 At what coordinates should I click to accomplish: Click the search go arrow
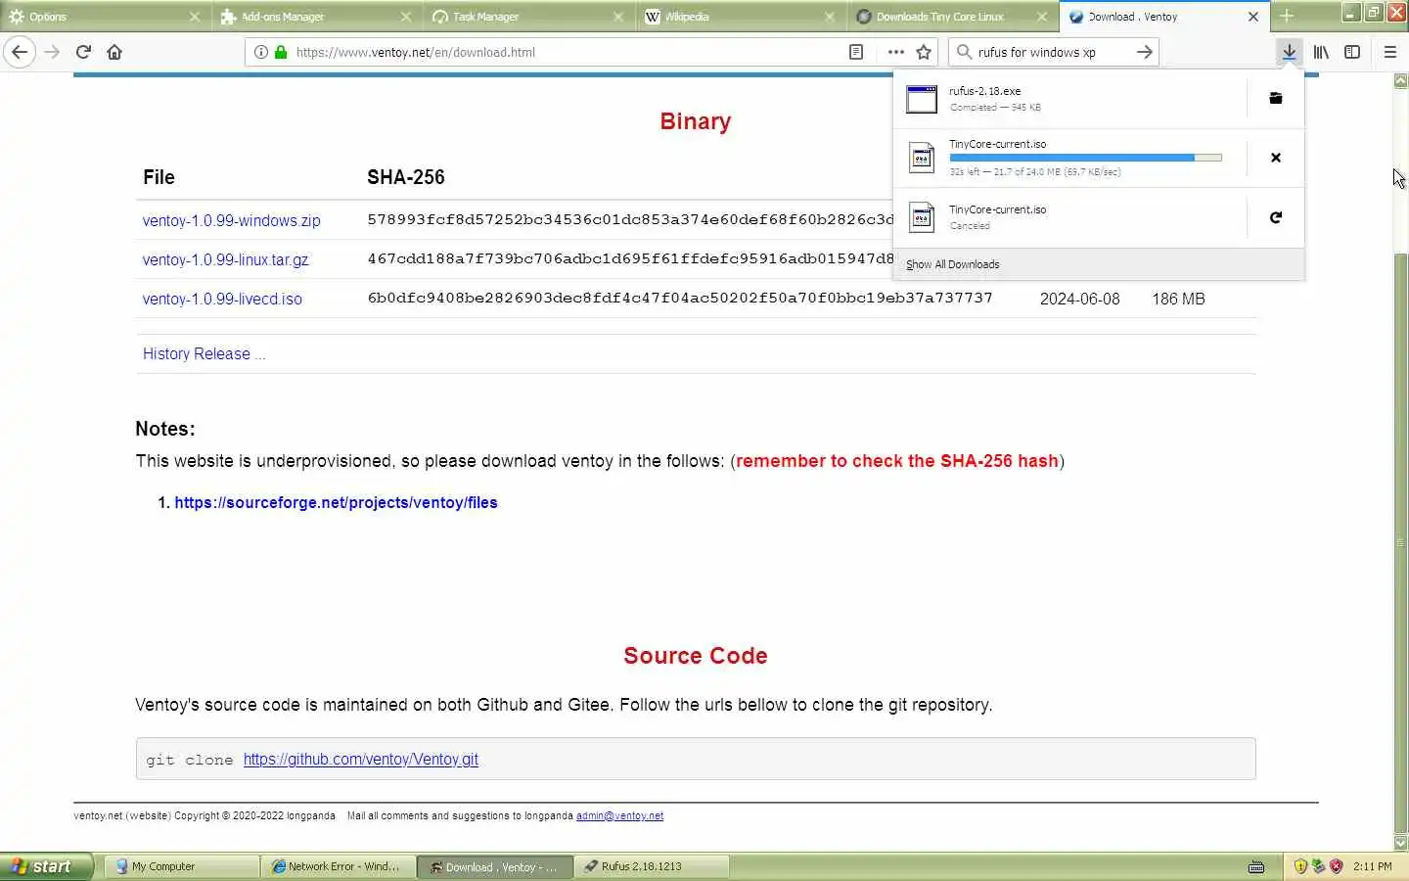point(1144,52)
